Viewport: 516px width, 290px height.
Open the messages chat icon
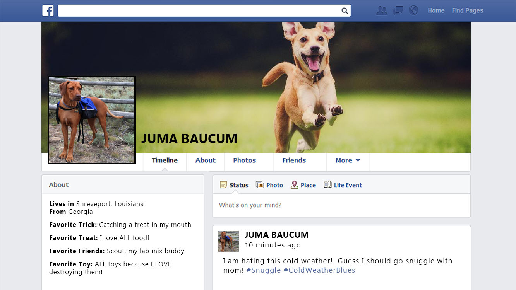398,11
